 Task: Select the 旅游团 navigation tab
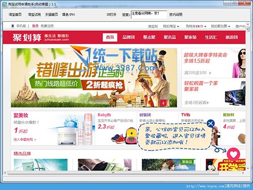tap(232, 37)
